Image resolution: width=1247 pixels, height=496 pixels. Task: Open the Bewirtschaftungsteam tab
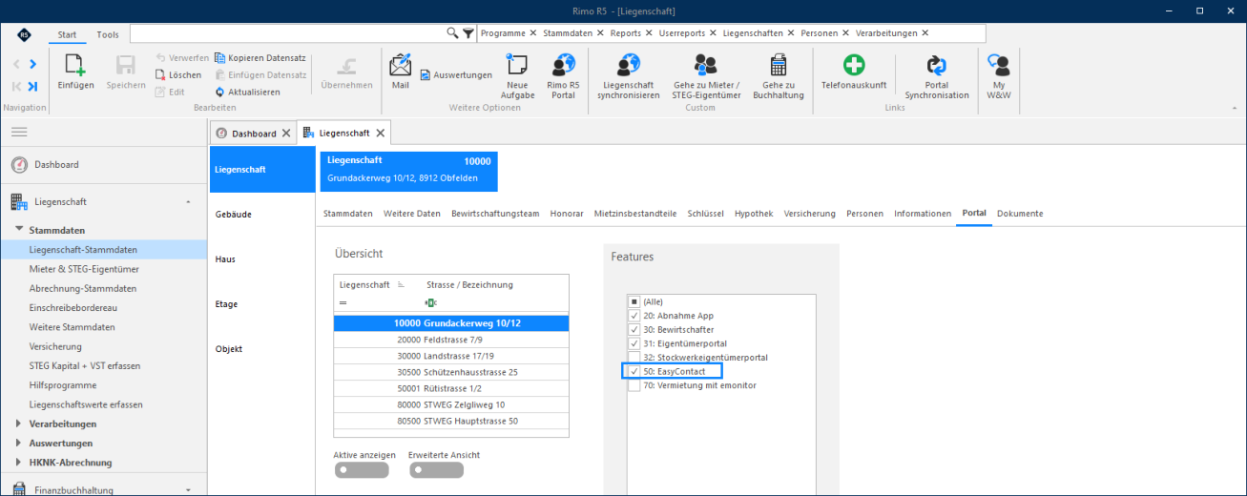495,214
